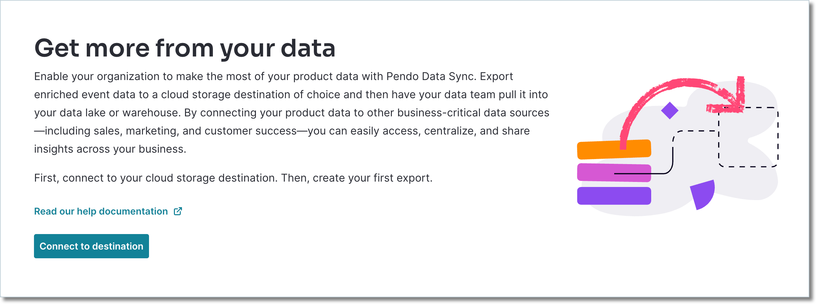Click the Connect to destination button
This screenshot has width=816, height=304.
point(91,246)
